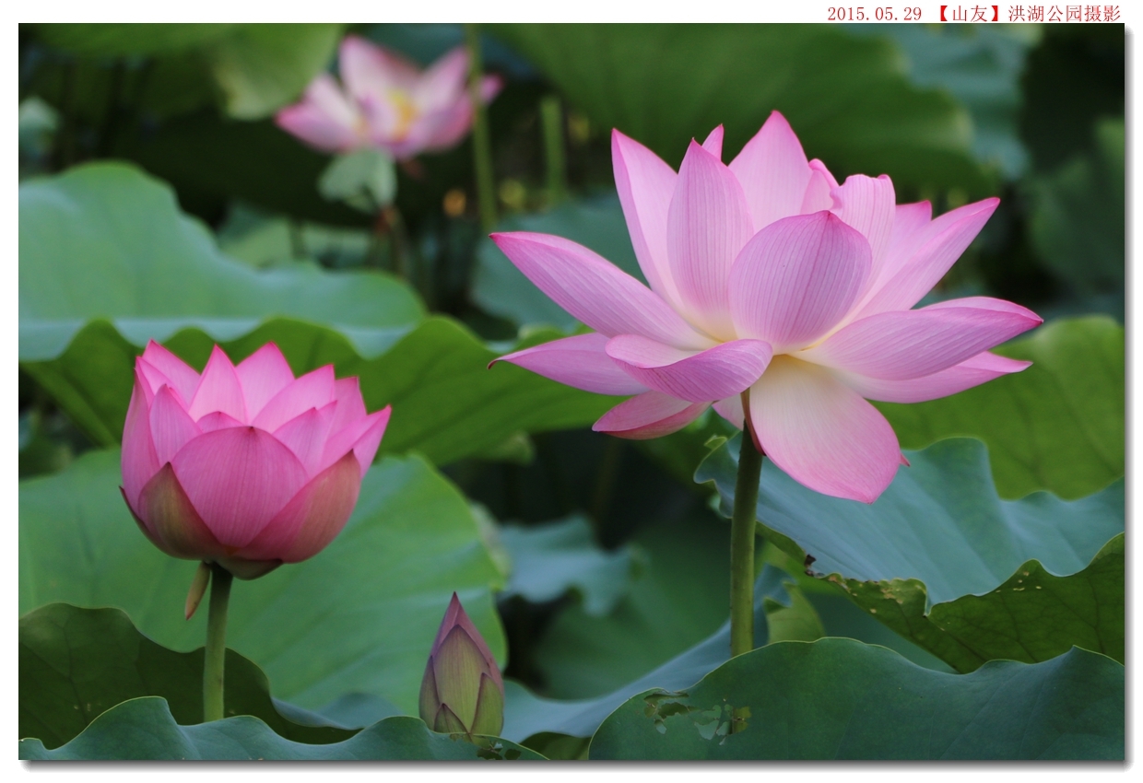Click the '【山友】洪湖公园摄影' caption text
This screenshot has height=783, width=1143.
(x=1028, y=13)
